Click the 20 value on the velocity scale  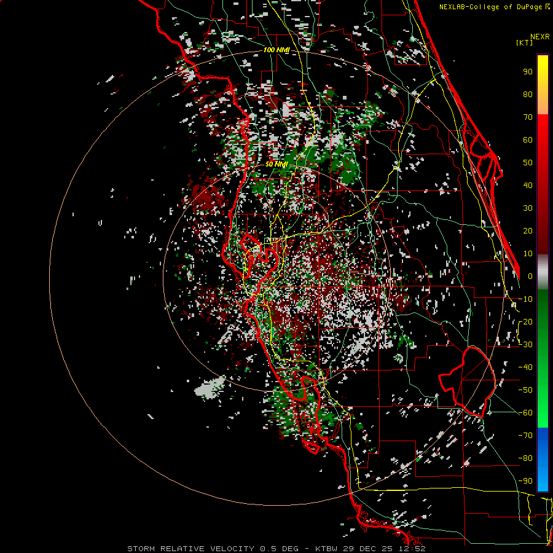[528, 230]
